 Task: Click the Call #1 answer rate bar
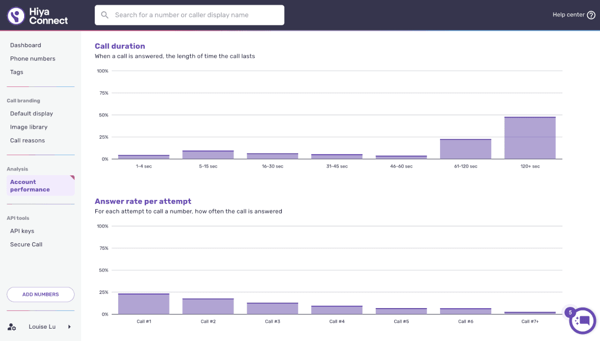[x=144, y=304]
